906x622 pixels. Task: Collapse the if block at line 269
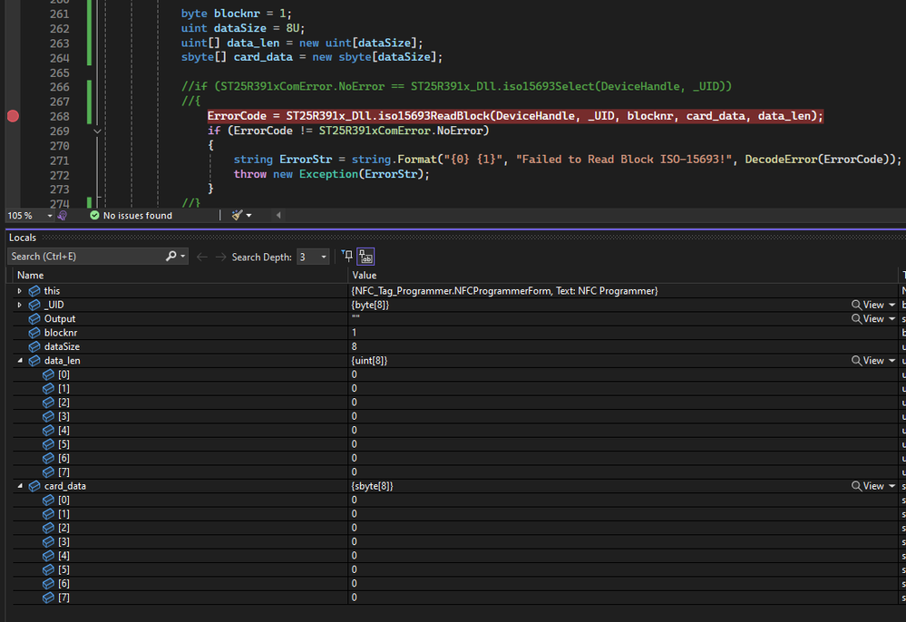point(98,131)
